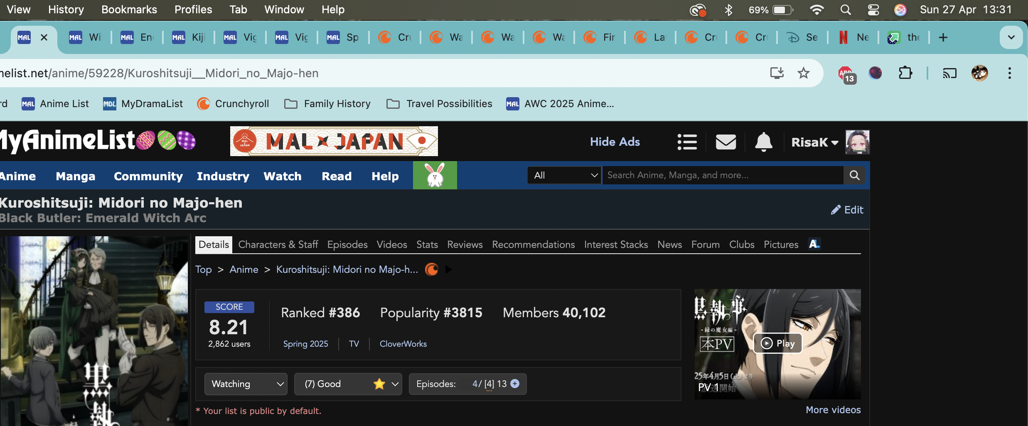Open the messages envelope icon

click(x=726, y=142)
